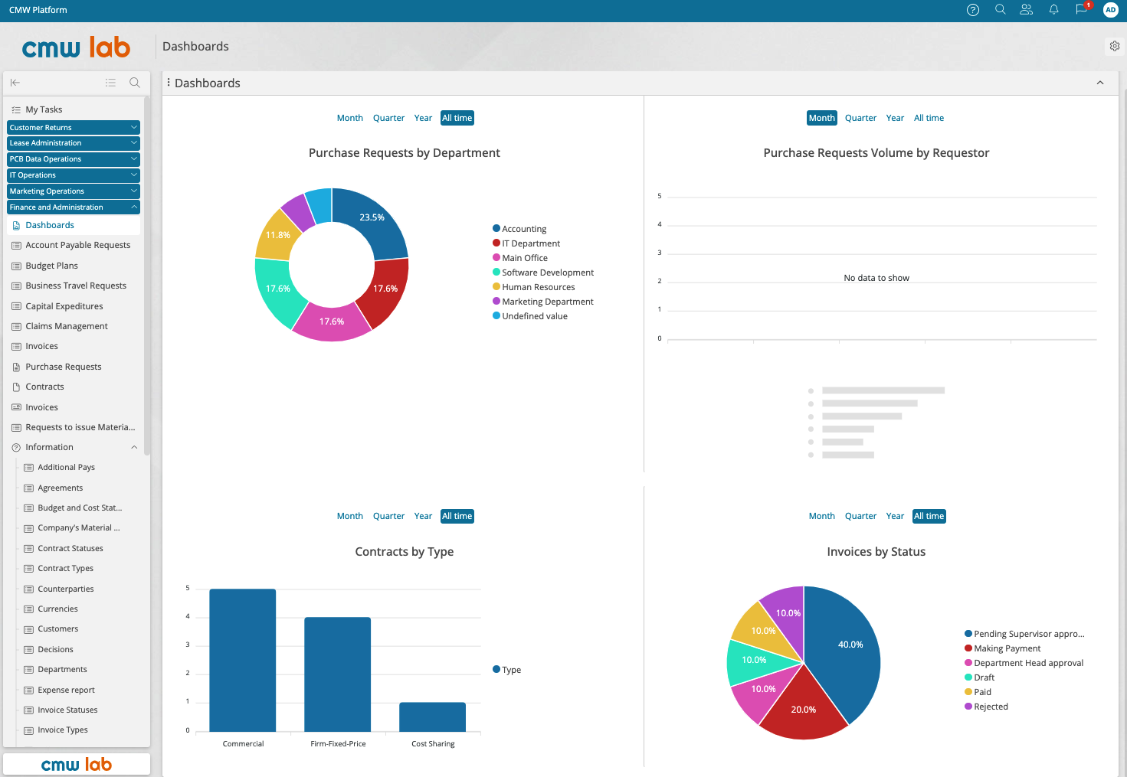Open the AD user avatar
Viewport: 1127px width, 777px height.
click(x=1110, y=10)
